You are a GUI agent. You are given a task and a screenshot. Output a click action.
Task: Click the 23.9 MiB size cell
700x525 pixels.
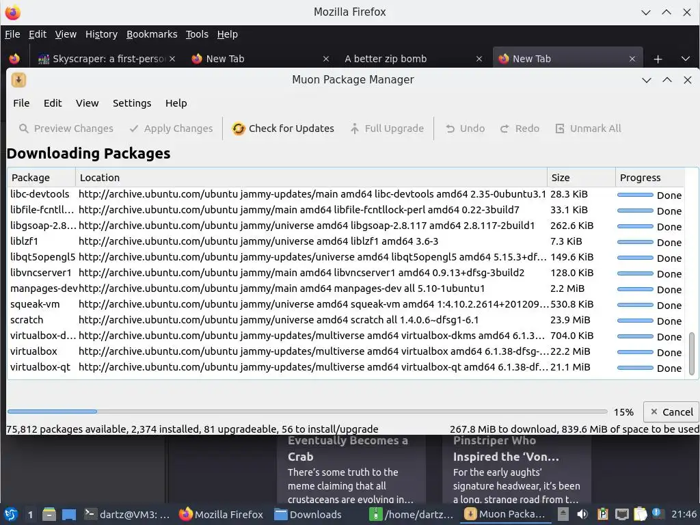point(570,320)
